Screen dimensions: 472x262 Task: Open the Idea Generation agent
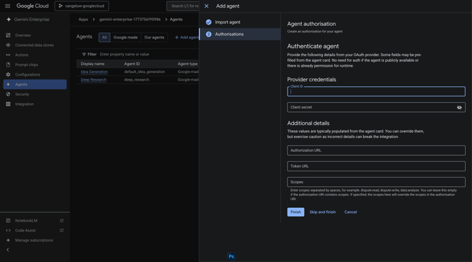94,72
